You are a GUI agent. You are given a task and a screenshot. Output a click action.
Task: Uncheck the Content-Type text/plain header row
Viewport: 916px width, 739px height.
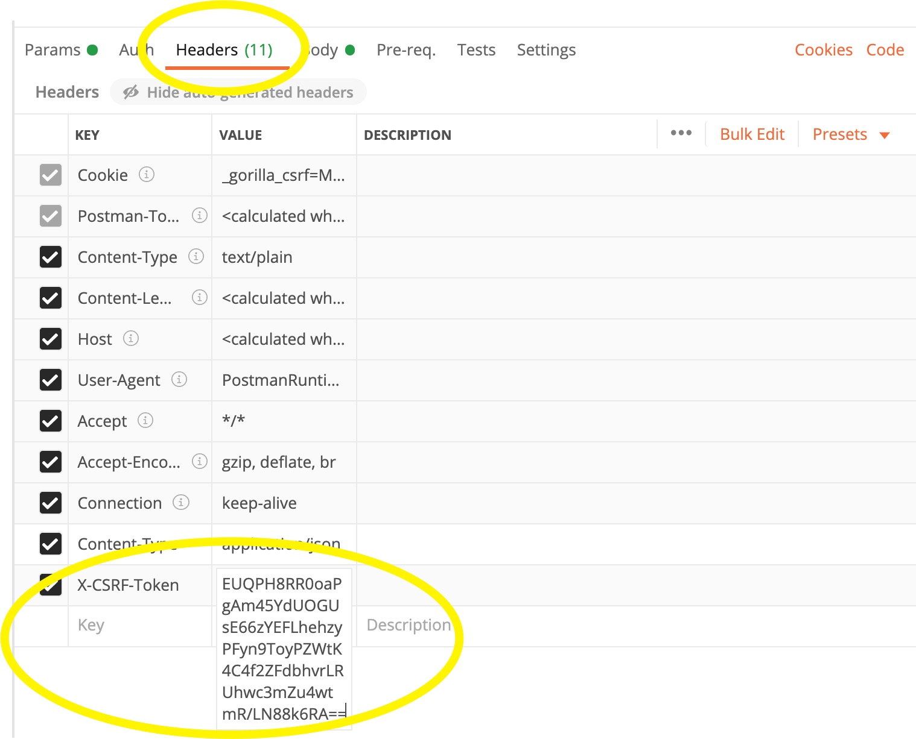click(50, 257)
